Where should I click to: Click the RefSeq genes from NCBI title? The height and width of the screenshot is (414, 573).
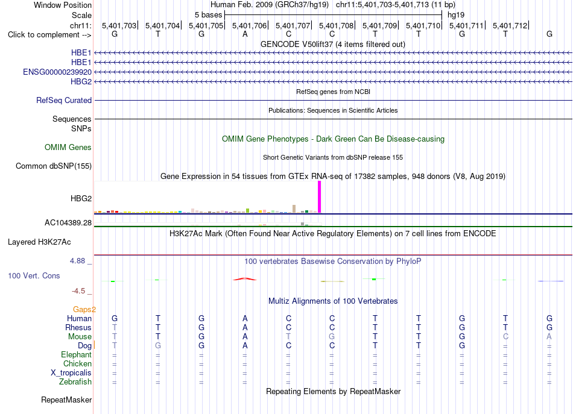[334, 92]
